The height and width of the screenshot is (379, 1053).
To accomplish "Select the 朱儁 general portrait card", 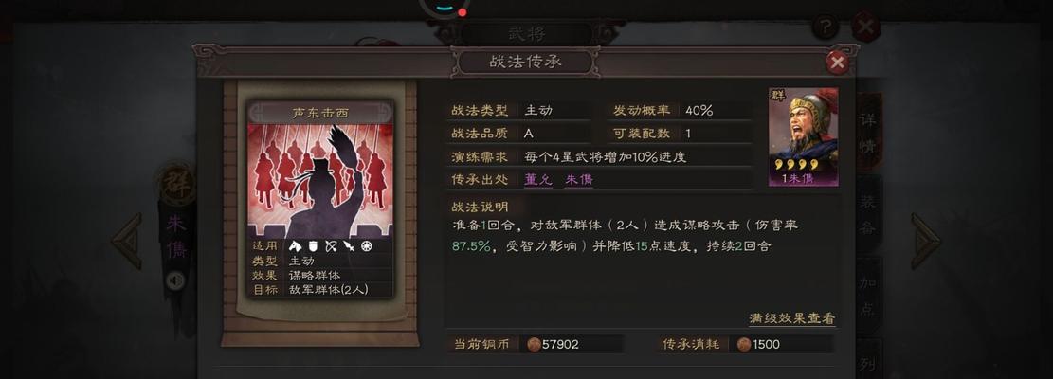I will click(803, 136).
